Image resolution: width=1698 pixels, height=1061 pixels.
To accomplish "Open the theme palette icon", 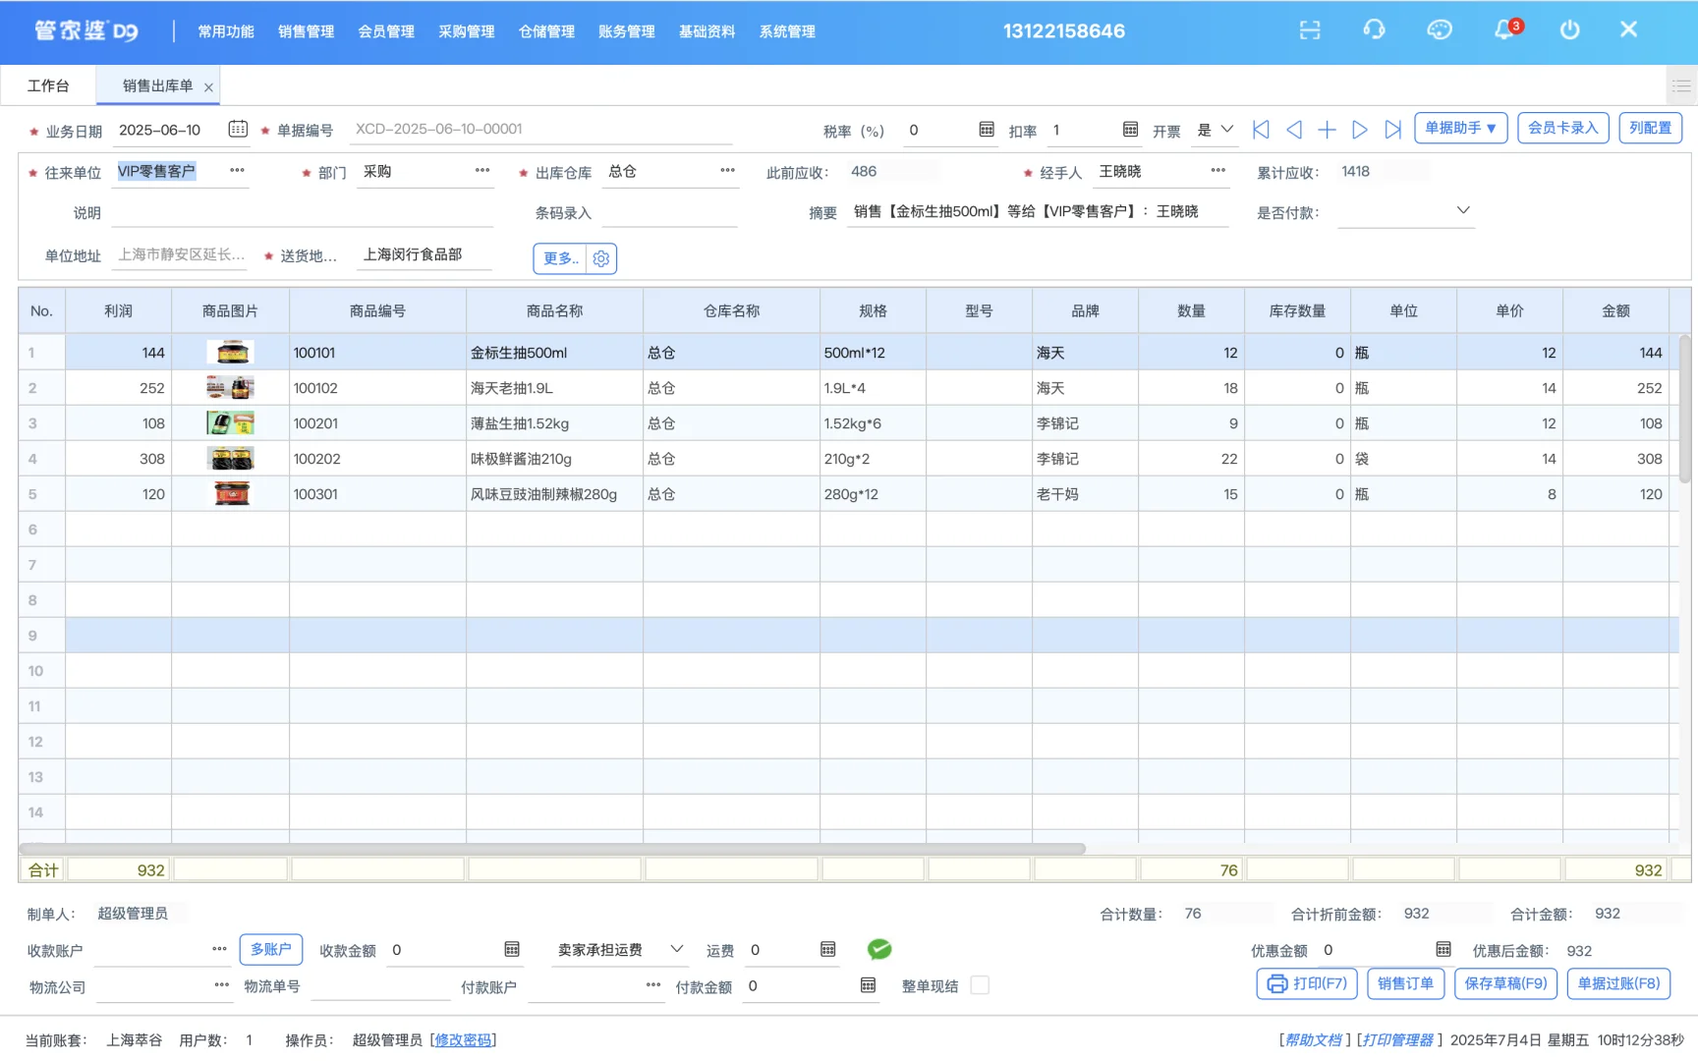I will [1440, 30].
